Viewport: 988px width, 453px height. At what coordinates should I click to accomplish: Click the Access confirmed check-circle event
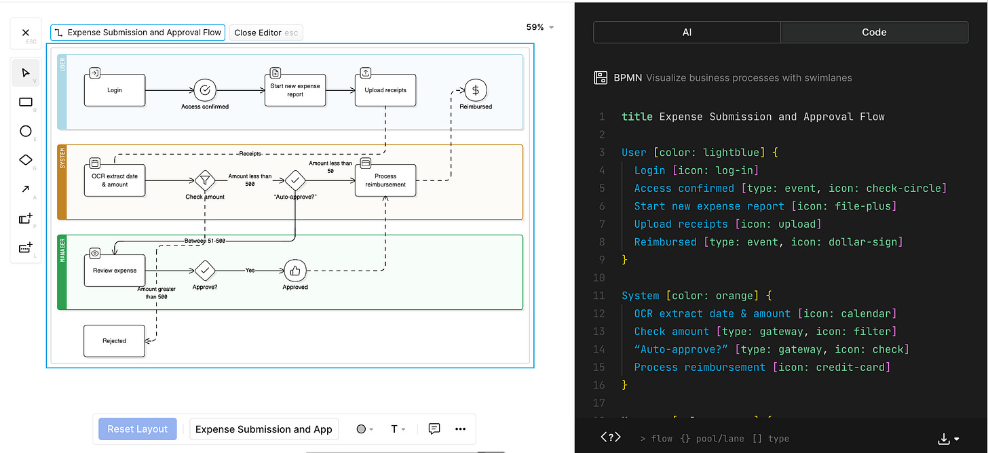tap(205, 90)
